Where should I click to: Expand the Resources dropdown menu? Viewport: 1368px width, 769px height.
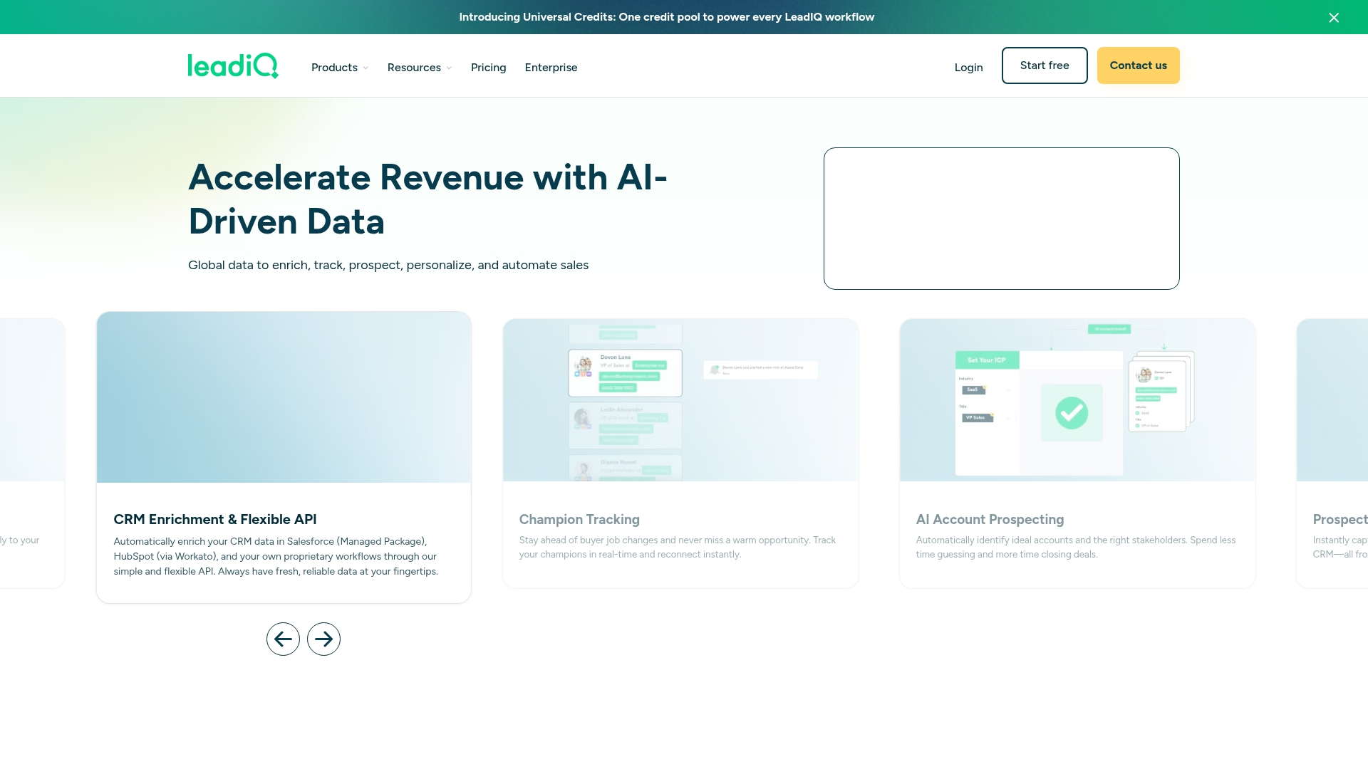coord(419,68)
